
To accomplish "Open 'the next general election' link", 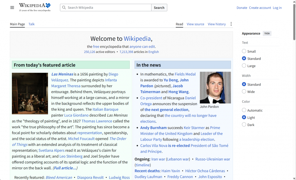I will (166, 110).
